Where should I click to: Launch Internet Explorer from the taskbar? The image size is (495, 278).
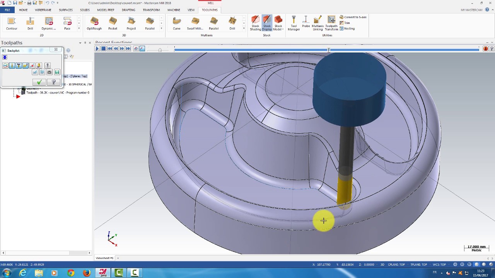[x=23, y=273]
